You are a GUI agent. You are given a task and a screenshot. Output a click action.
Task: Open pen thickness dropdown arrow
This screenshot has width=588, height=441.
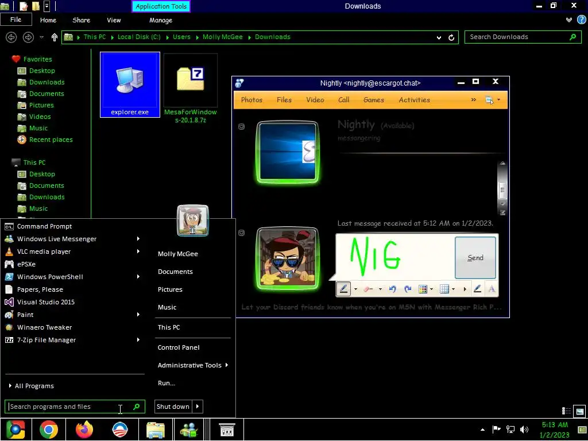[x=355, y=289]
